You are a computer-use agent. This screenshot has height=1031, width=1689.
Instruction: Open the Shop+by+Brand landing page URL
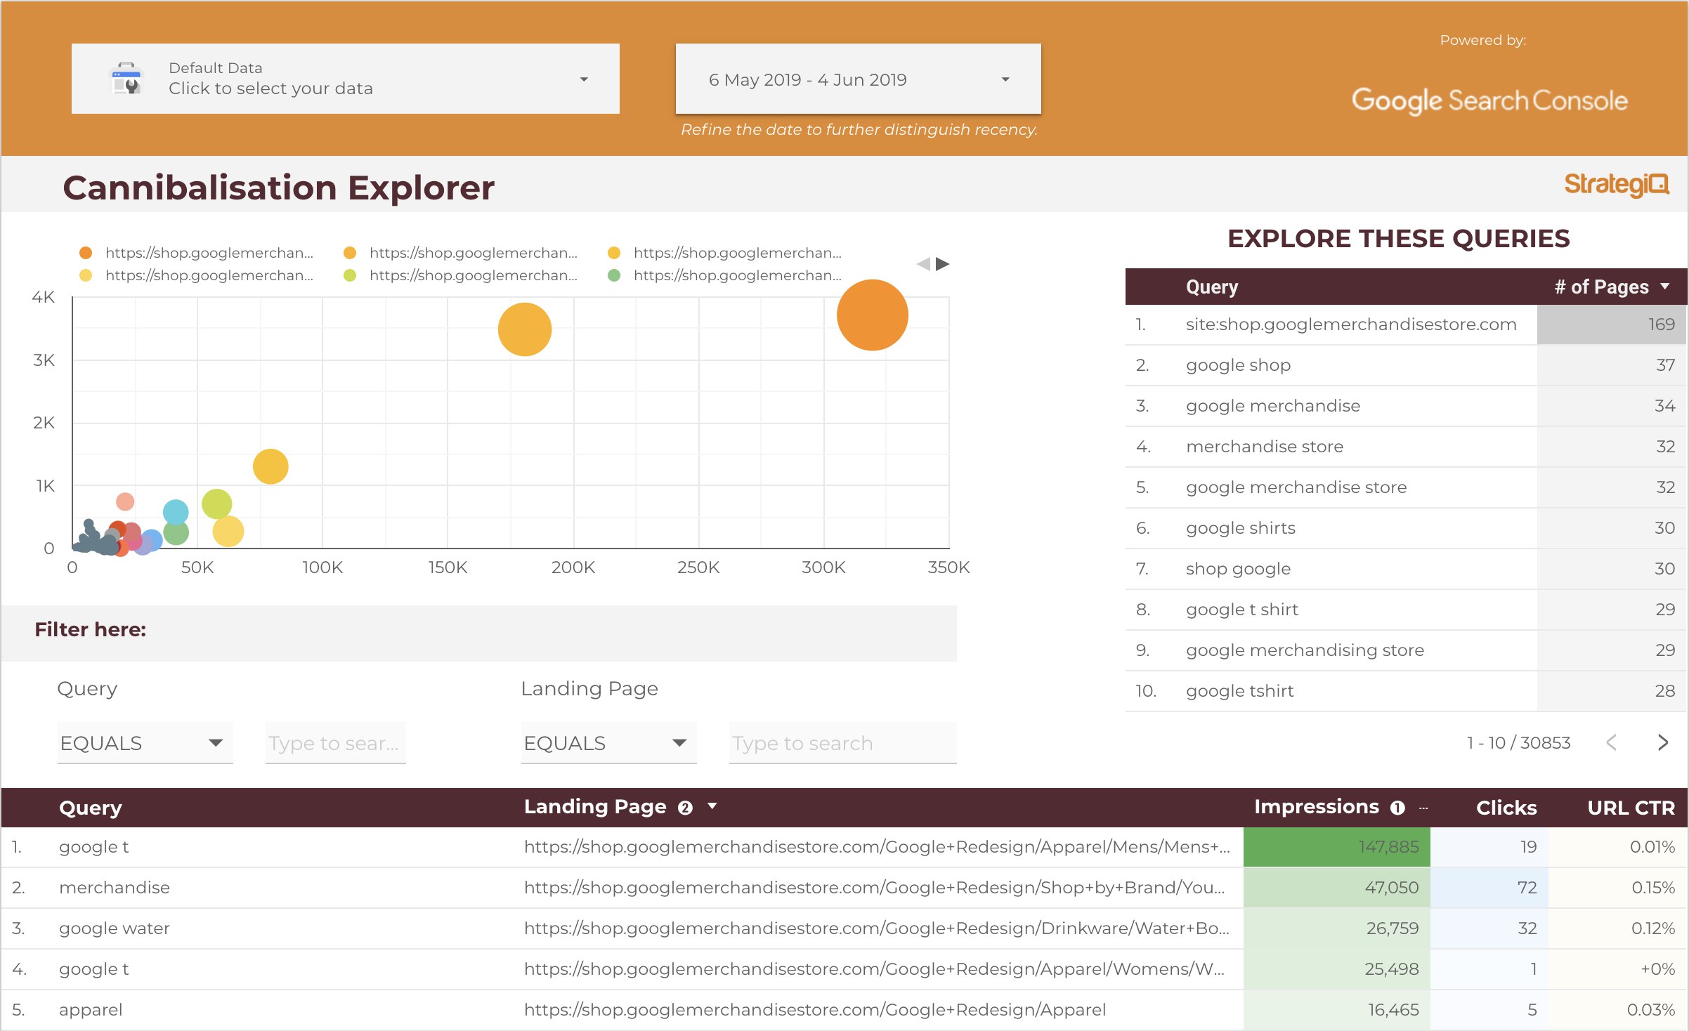pyautogui.click(x=875, y=888)
